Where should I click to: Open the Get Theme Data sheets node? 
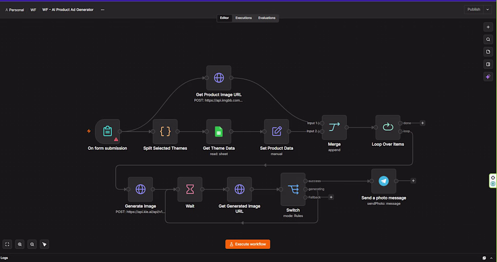[219, 132]
